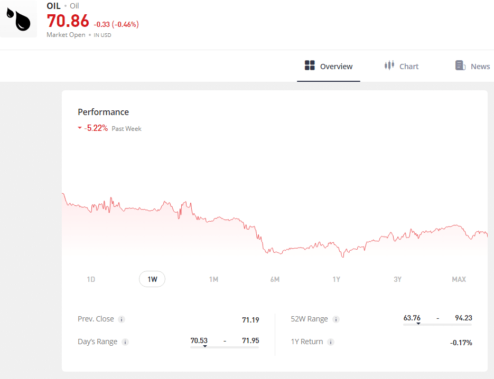This screenshot has width=494, height=379.
Task: Open the Chart view candlestick icon
Action: click(x=389, y=65)
